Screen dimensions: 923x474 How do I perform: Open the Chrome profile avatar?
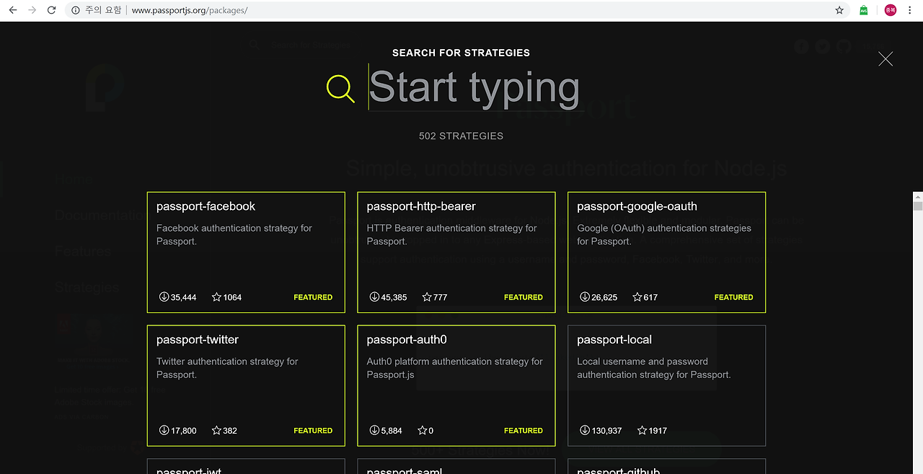pyautogui.click(x=891, y=10)
